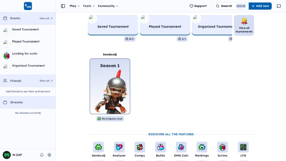286x161 pixels.
Task: Toggle the sidebar collapse icon
Action: [x=63, y=6]
